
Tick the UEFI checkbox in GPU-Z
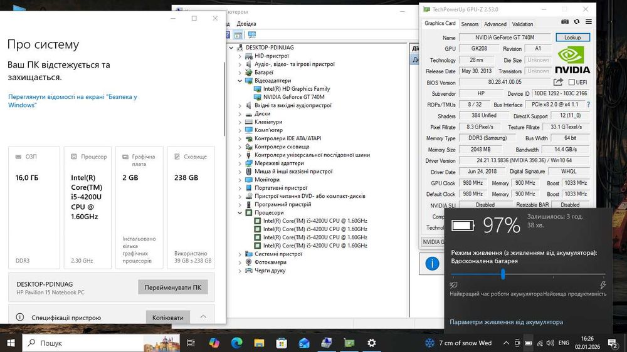[x=571, y=82]
